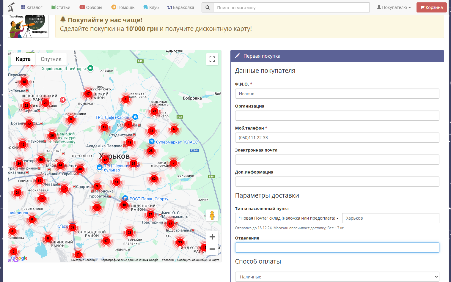Zoom out on the map

pos(212,249)
